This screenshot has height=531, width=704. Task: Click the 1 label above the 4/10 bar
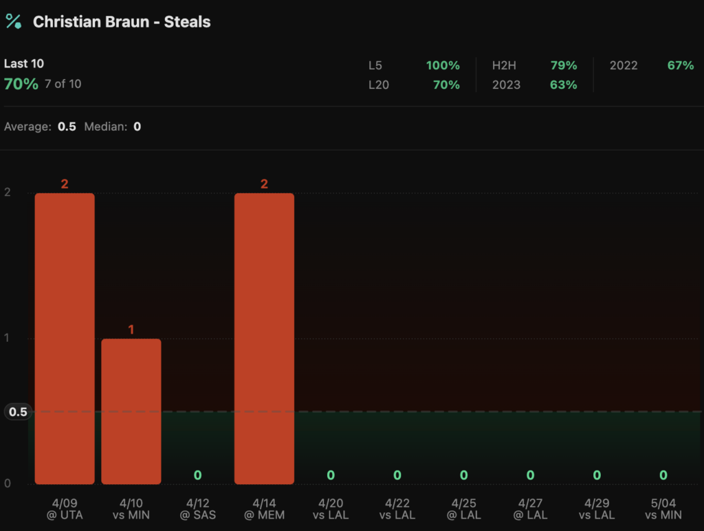coord(131,329)
